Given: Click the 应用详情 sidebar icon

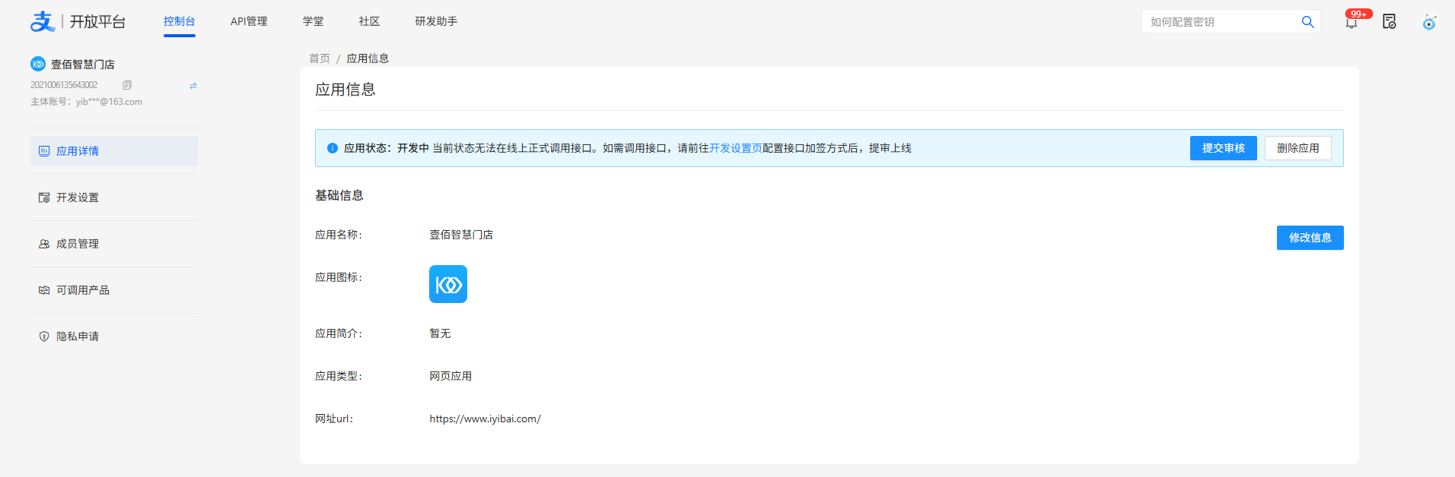Looking at the screenshot, I should tap(44, 151).
